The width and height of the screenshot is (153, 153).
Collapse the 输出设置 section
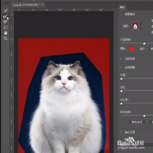pos(121,132)
